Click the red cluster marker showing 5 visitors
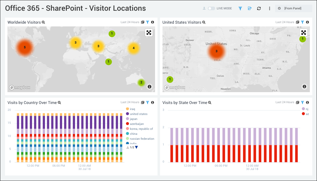The height and width of the screenshot is (181, 317). coord(24,47)
